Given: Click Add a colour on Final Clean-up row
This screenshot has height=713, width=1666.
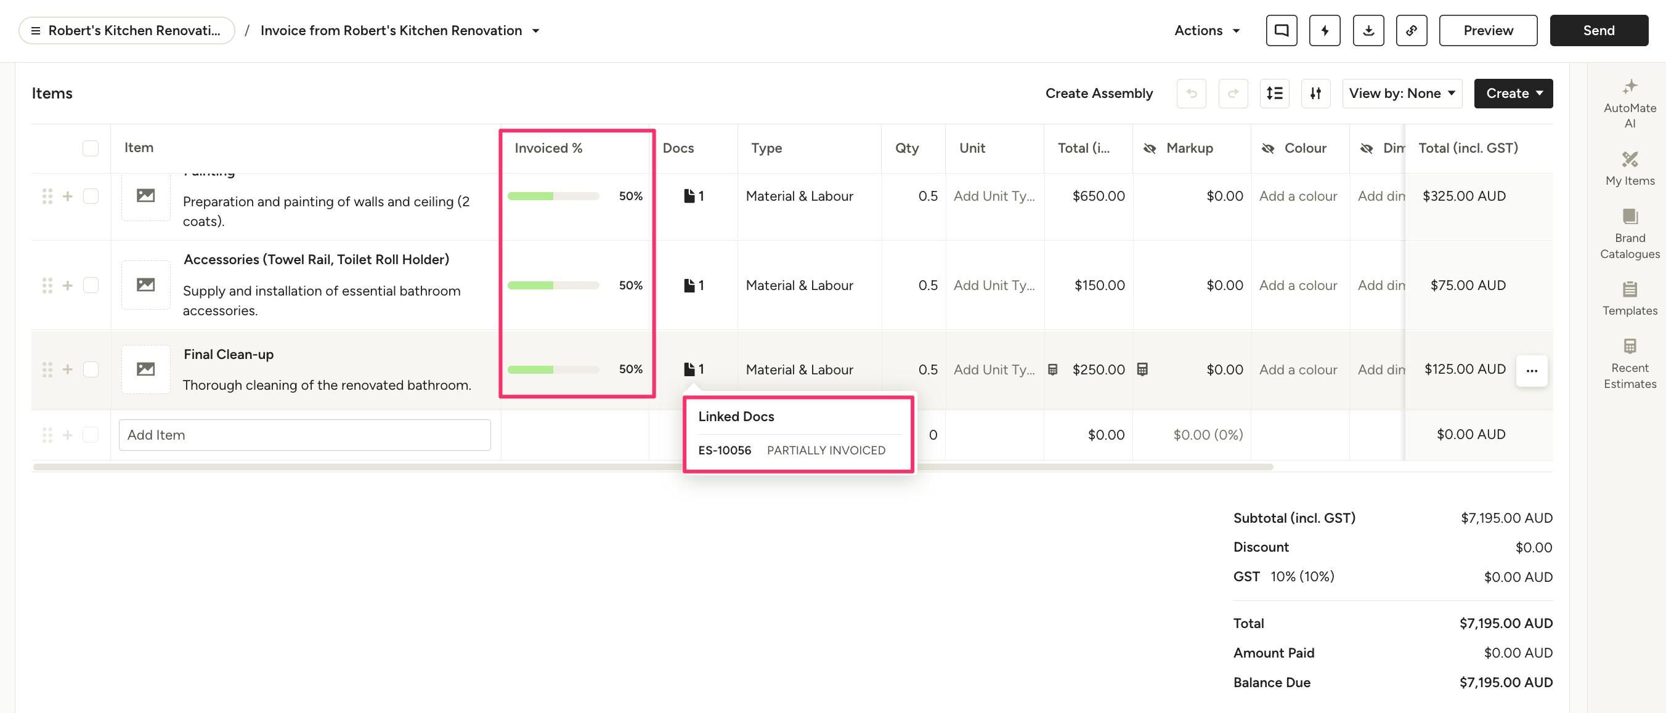Looking at the screenshot, I should [1298, 370].
